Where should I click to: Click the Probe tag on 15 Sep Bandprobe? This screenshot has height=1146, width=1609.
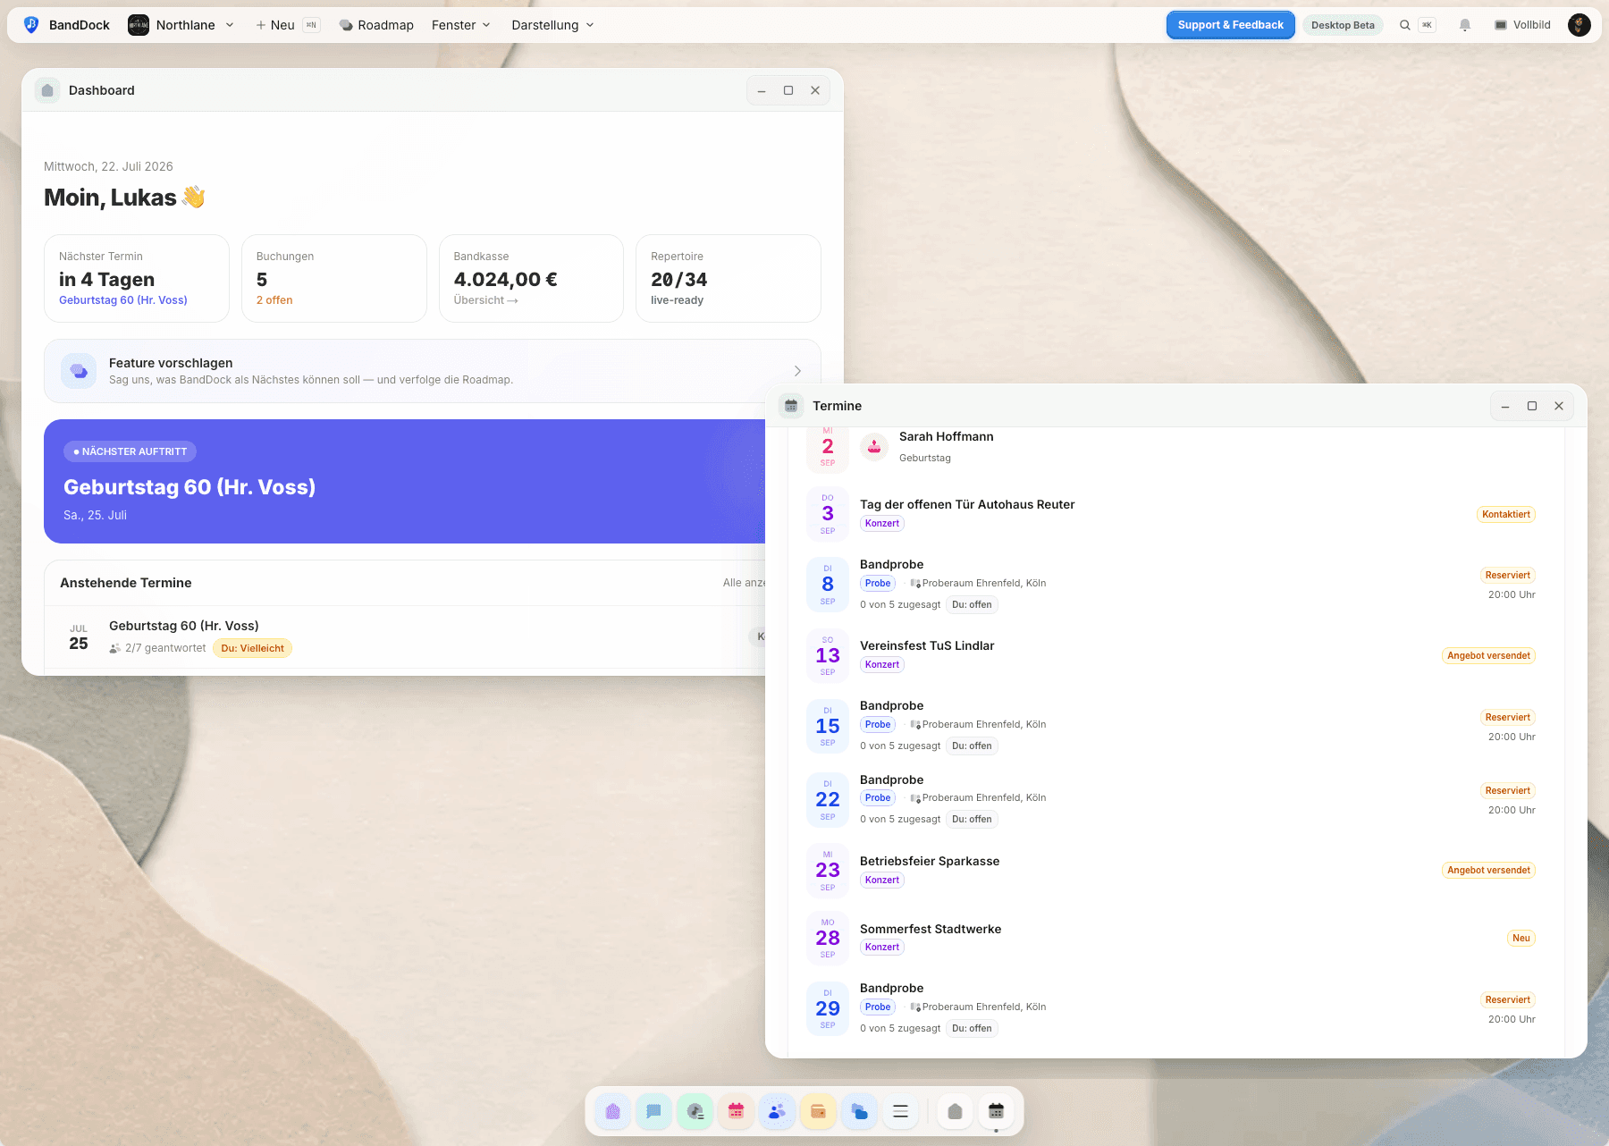pyautogui.click(x=878, y=725)
